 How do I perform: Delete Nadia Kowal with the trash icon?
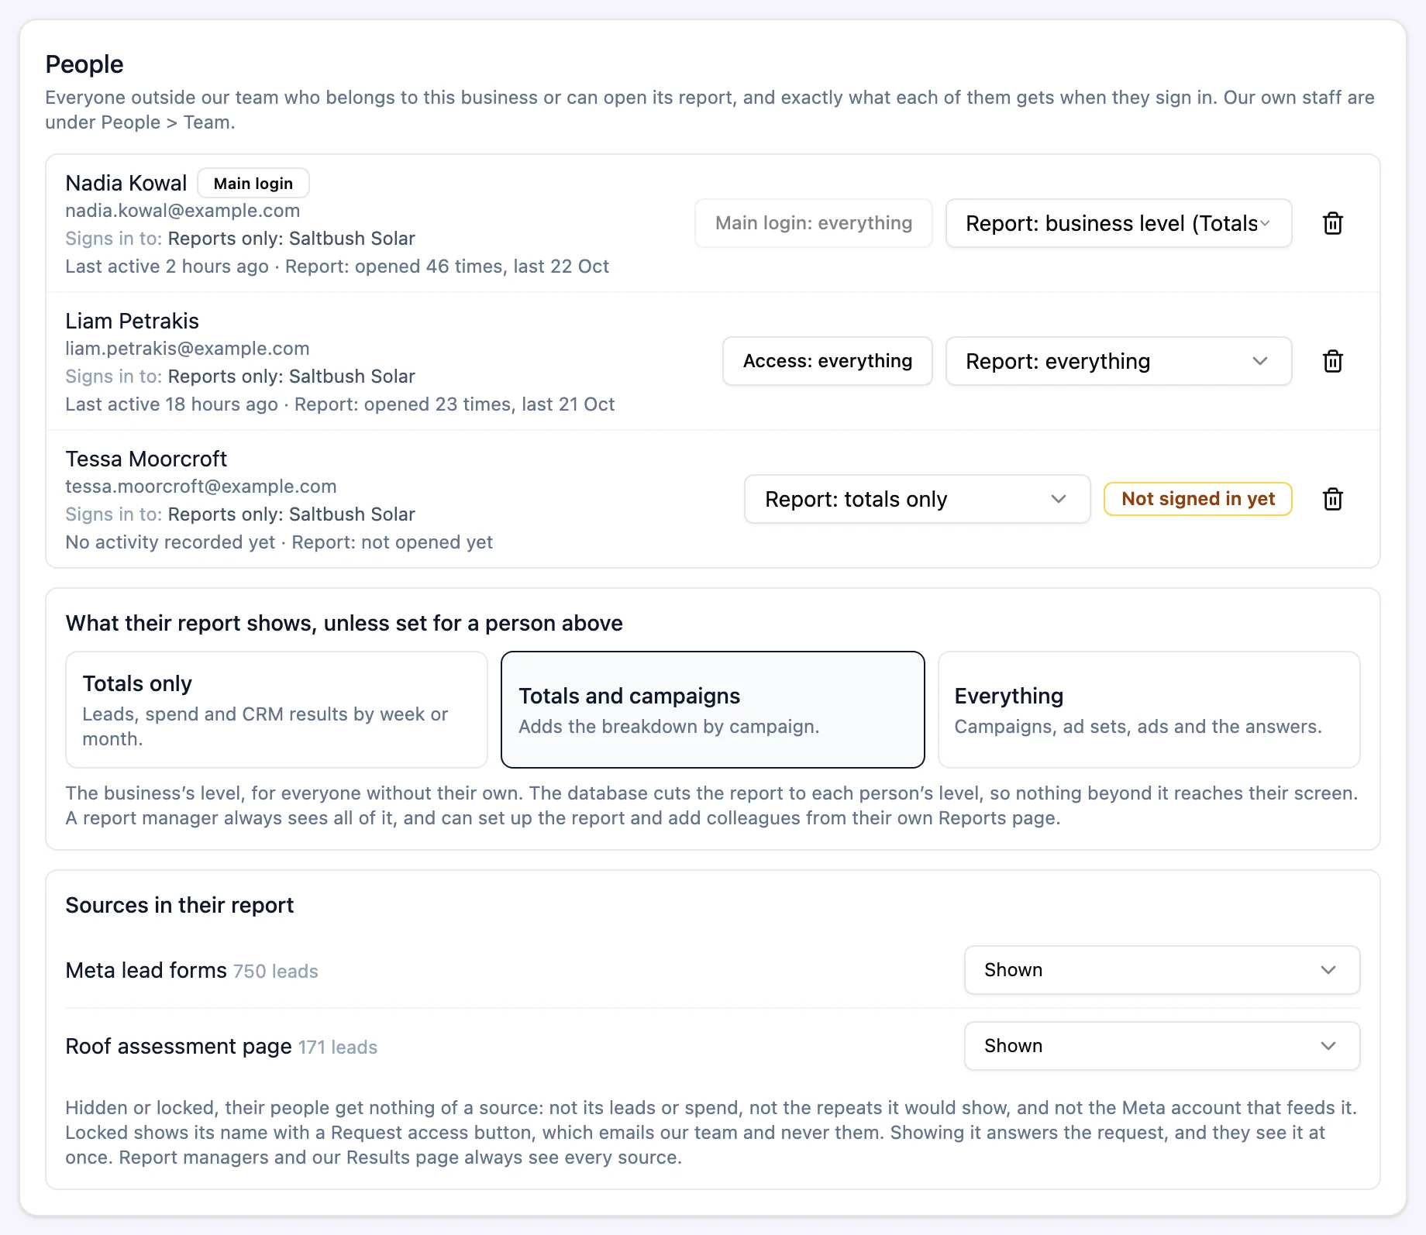coord(1332,223)
